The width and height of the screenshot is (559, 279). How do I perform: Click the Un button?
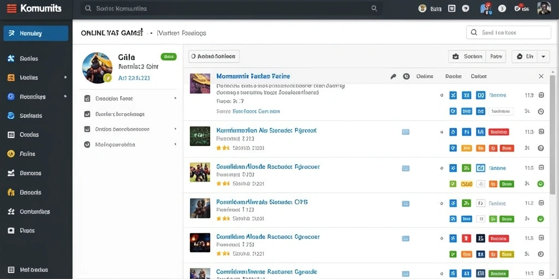coord(525,56)
